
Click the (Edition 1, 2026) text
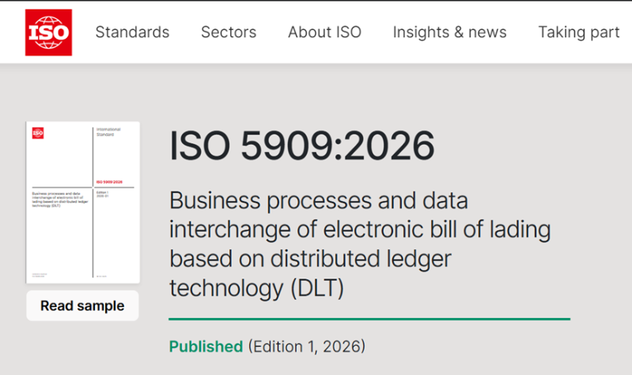307,347
